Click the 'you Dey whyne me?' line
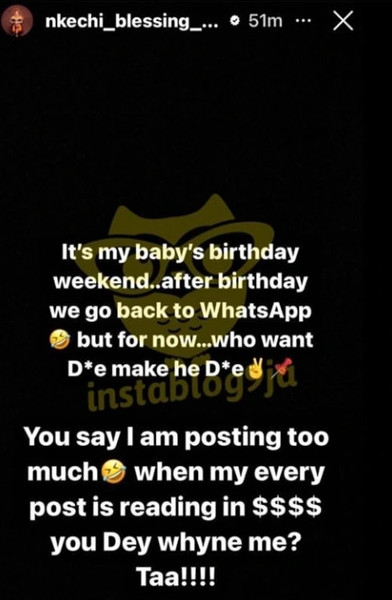The height and width of the screenshot is (600, 392). pos(176,543)
